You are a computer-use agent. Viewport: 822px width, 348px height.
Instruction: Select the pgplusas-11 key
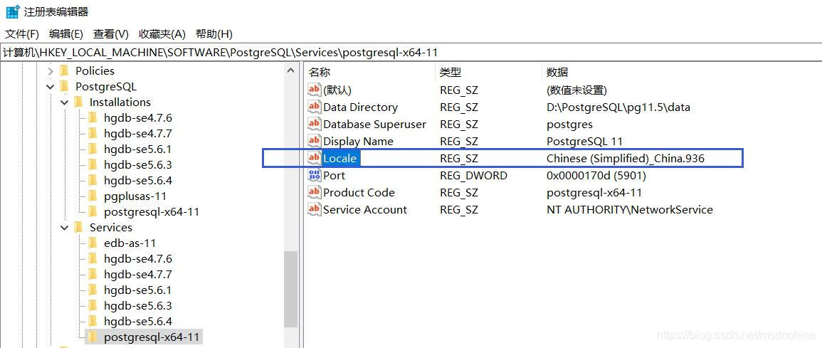pos(135,196)
